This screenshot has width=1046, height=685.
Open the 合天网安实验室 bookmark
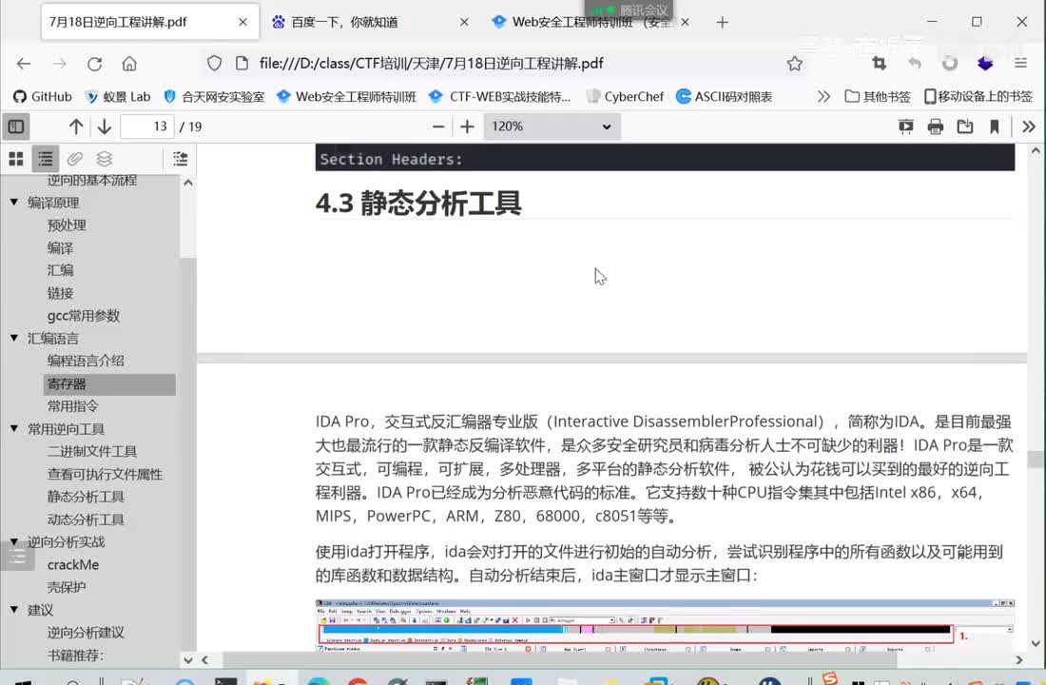pyautogui.click(x=214, y=96)
